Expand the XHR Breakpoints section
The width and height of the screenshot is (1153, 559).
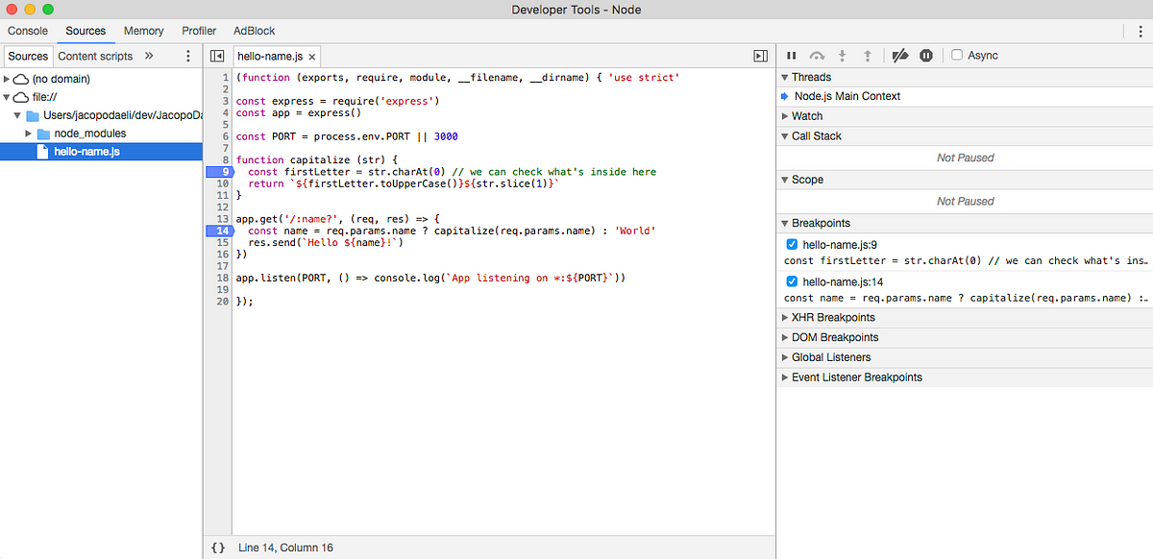tap(784, 317)
